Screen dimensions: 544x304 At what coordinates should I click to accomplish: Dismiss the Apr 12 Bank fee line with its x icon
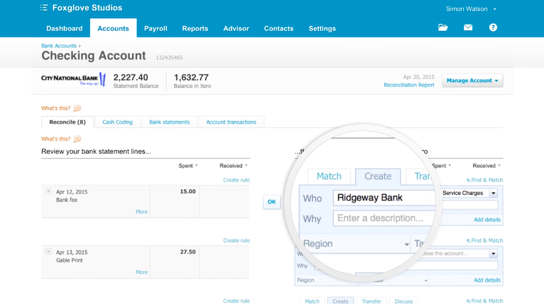click(48, 191)
